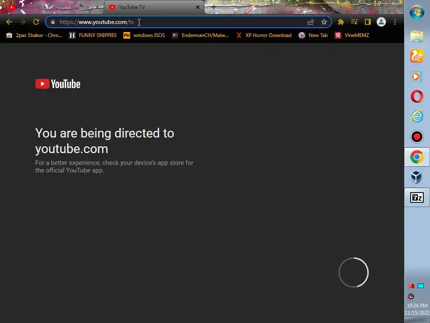Toggle the Chrome side panel
430x323 pixels.
tap(368, 22)
